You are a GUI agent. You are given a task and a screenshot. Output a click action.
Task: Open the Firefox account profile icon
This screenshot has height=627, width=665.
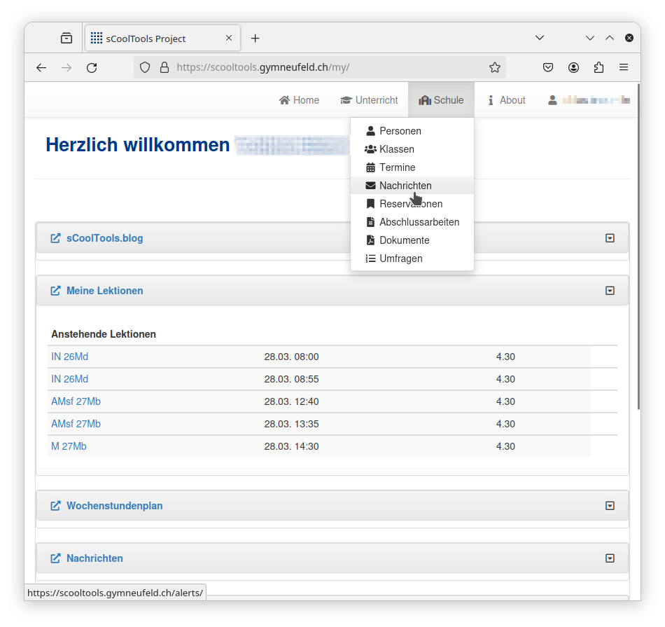[574, 67]
